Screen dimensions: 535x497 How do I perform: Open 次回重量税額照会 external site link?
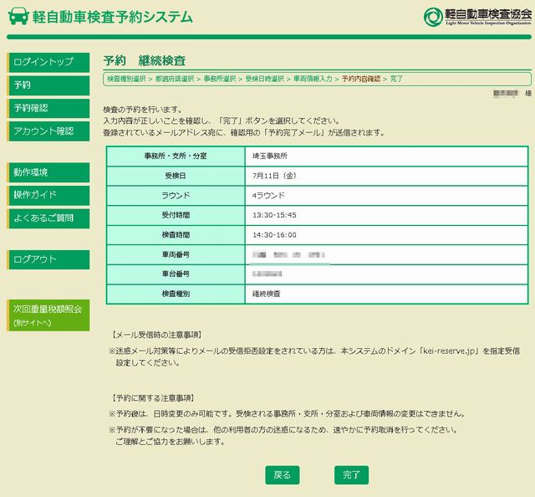[48, 315]
